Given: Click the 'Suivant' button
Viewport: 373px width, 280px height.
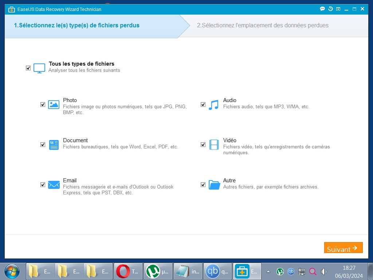Looking at the screenshot, I should point(343,248).
